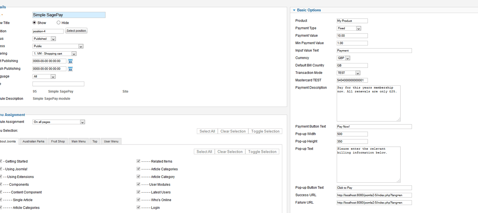Image resolution: width=478 pixels, height=213 pixels.
Task: Click the Select position button
Action: click(76, 31)
